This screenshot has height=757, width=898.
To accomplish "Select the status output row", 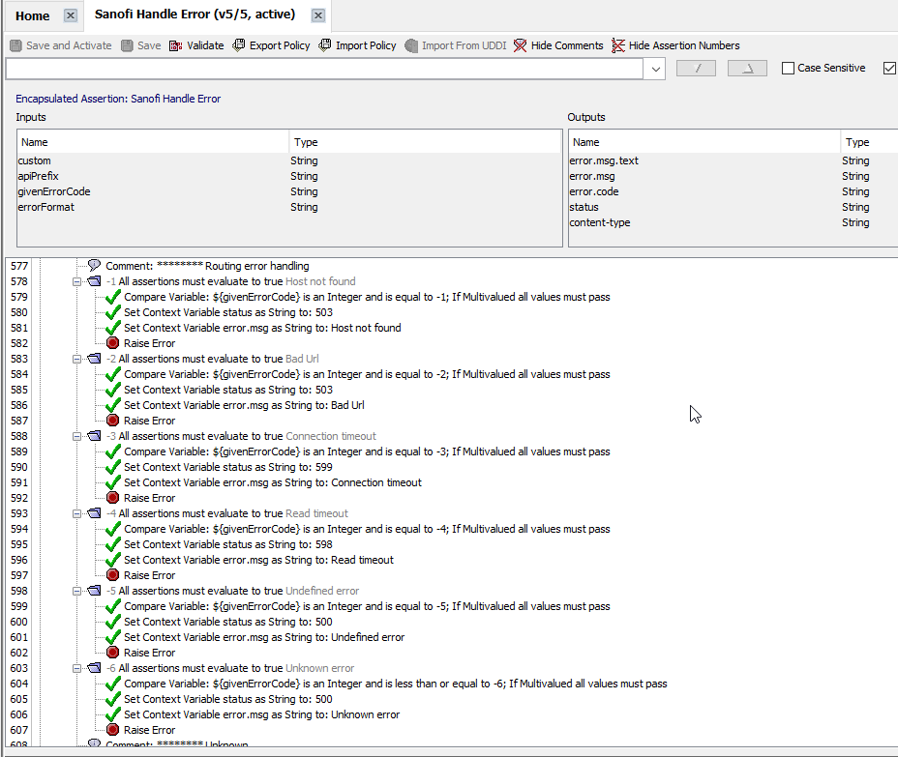I will pos(733,207).
